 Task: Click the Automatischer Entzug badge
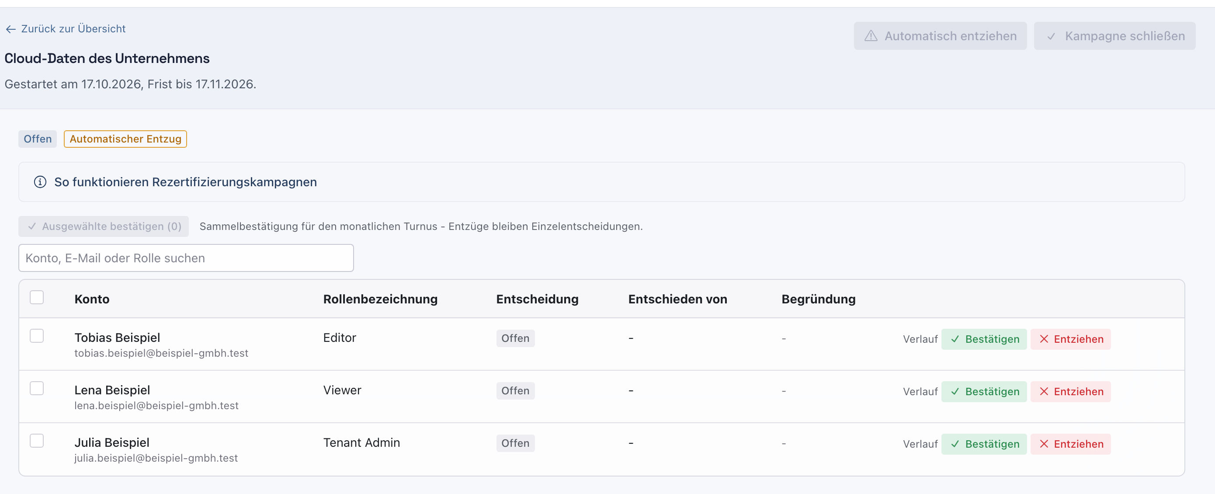pos(125,139)
